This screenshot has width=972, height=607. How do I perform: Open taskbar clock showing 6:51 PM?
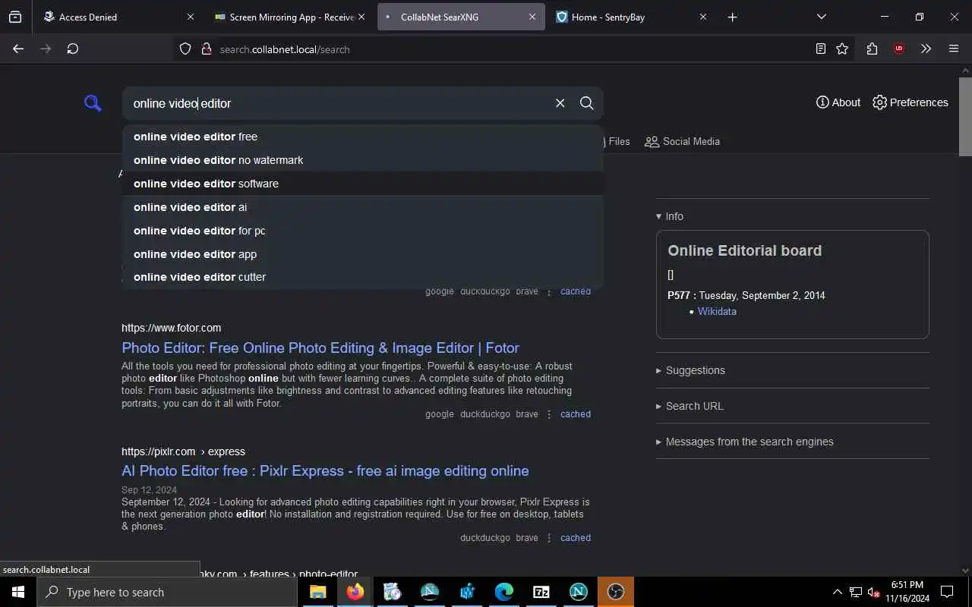[x=907, y=592]
